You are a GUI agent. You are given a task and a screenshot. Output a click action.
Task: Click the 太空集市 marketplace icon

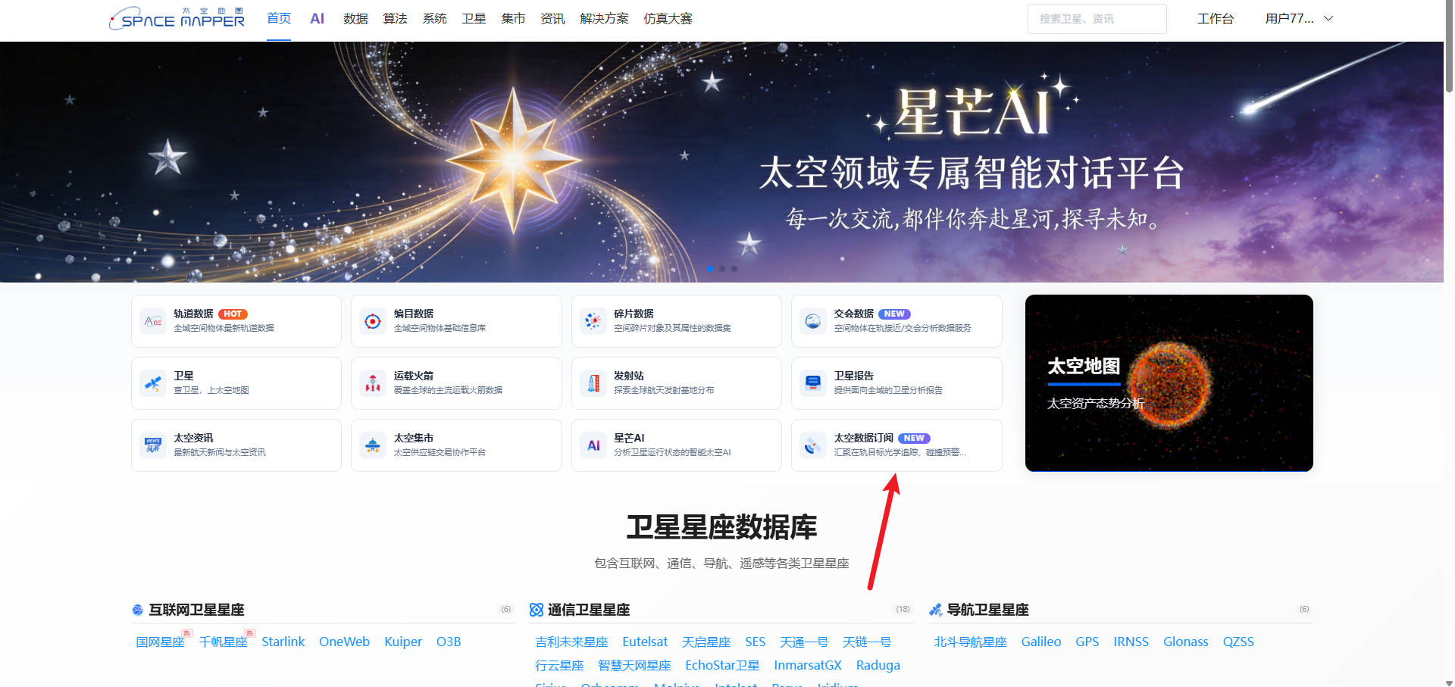coord(373,445)
